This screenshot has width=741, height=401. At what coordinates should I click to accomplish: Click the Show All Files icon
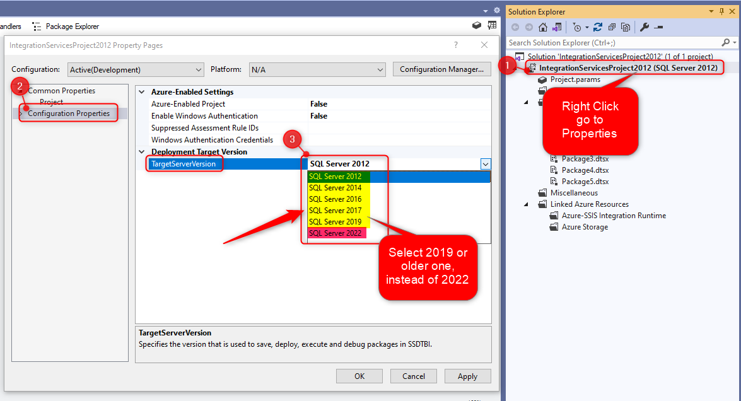coord(626,27)
